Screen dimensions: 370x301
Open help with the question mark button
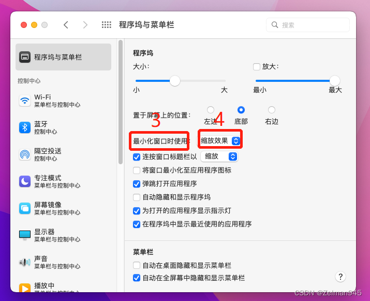pos(341,277)
